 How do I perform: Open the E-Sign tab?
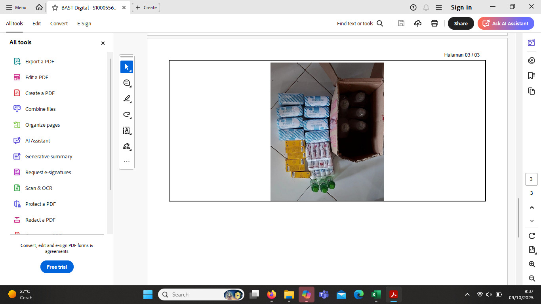[84, 23]
